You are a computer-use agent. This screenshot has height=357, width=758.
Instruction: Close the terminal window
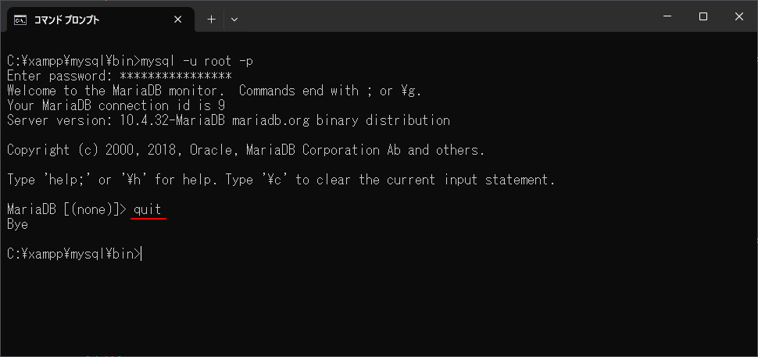[x=738, y=16]
